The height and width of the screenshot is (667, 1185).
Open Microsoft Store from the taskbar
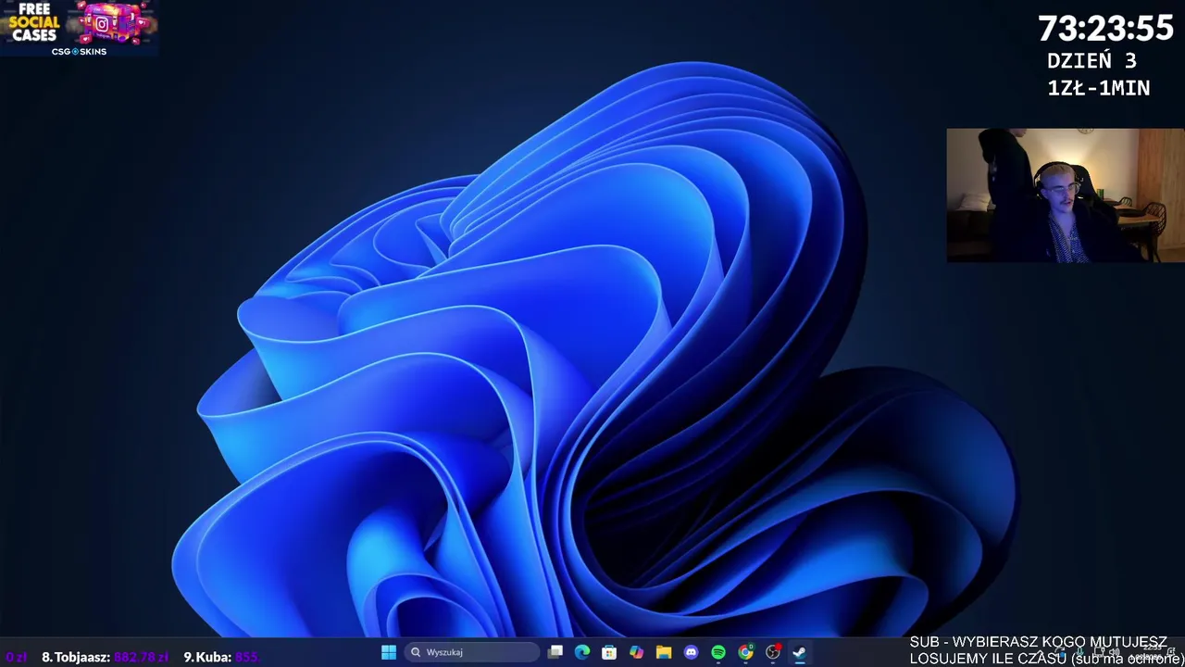pos(609,652)
